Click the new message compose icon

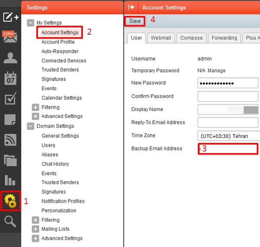tap(10, 17)
